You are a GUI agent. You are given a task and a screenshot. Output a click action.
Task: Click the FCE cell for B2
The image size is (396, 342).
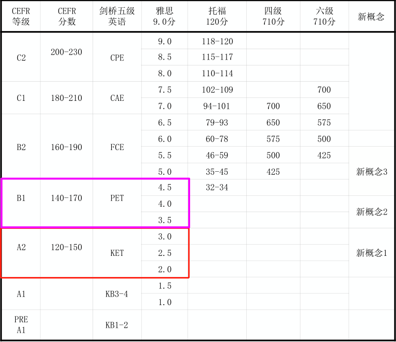[117, 147]
